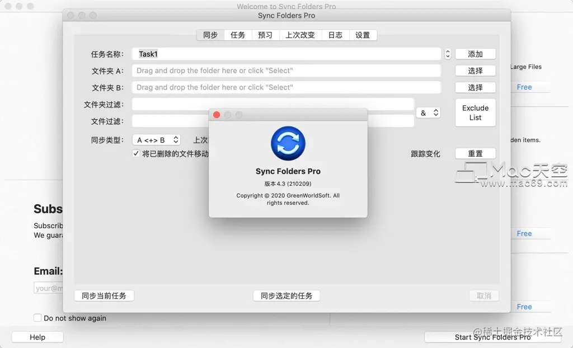The width and height of the screenshot is (573, 348).
Task: Switch to the 上次改变 tab
Action: coord(300,35)
